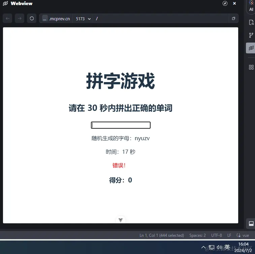
Task: Open preview in new window icon
Action: coord(233,19)
